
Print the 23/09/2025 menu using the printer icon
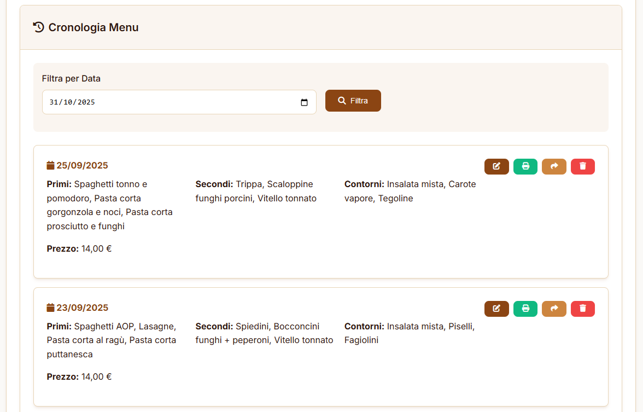pyautogui.click(x=525, y=309)
